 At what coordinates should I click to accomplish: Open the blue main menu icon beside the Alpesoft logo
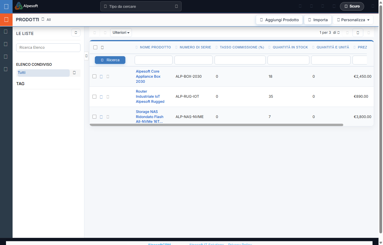pos(6,6)
